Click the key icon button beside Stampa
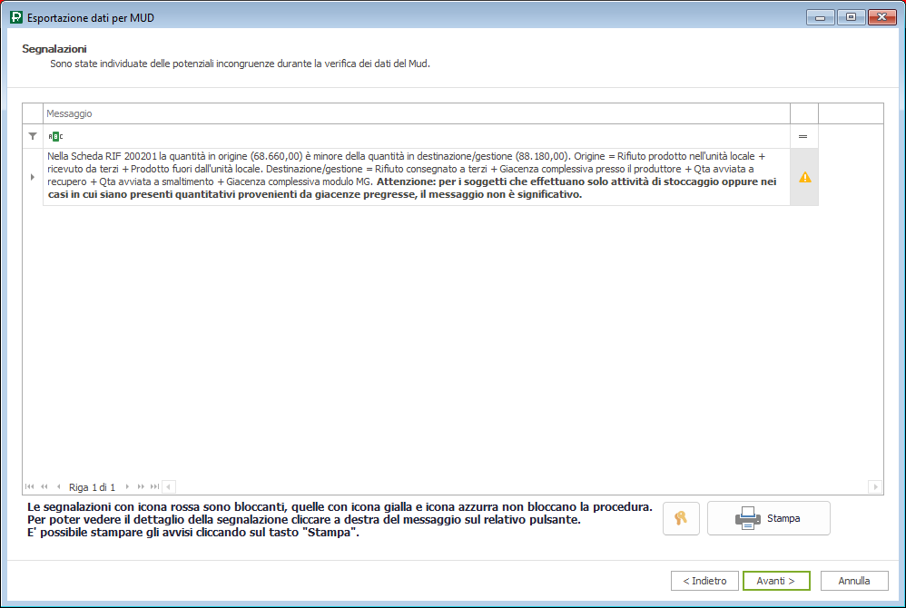Viewport: 906px width, 608px height. (x=681, y=518)
